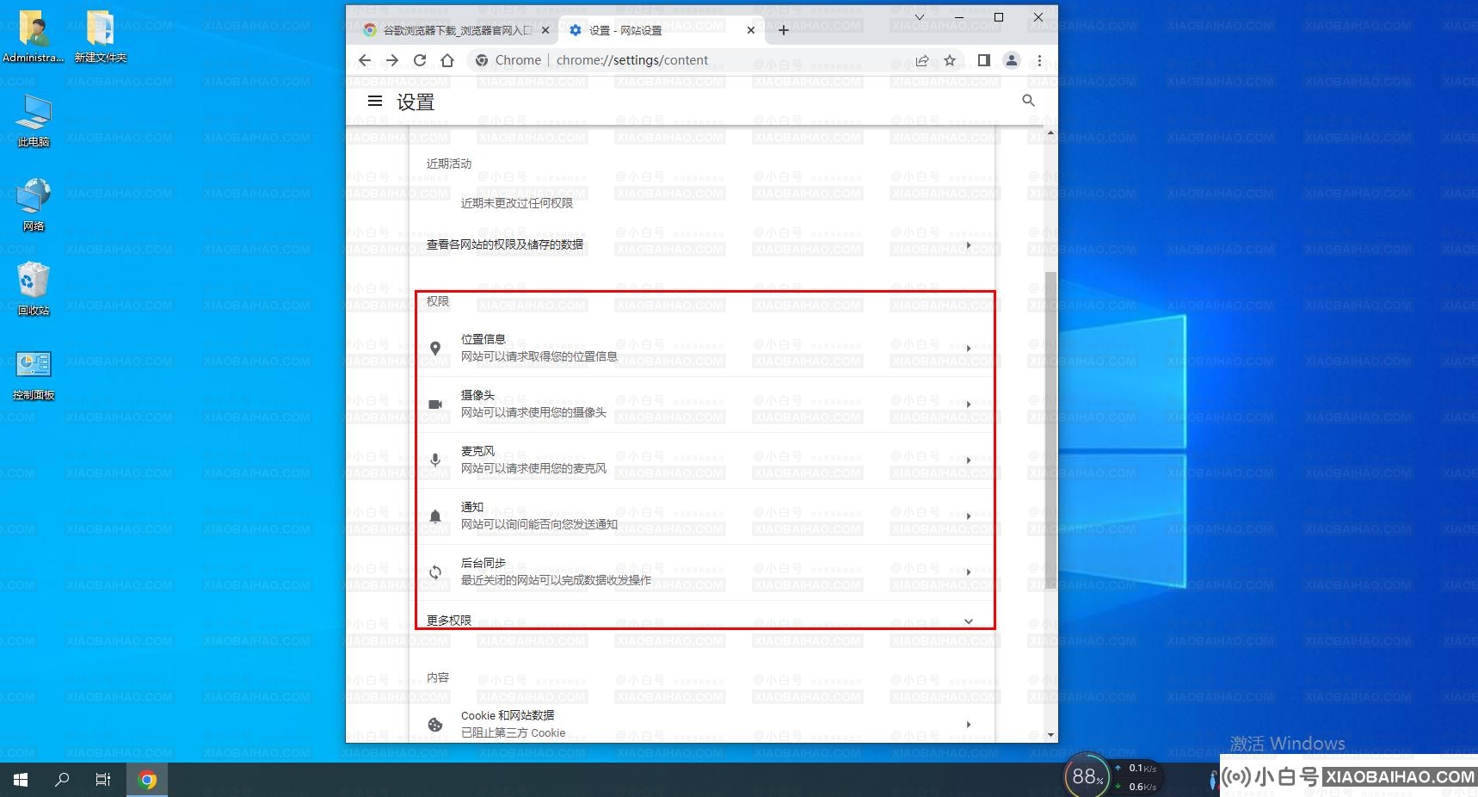Open 通知 permission settings

point(702,516)
